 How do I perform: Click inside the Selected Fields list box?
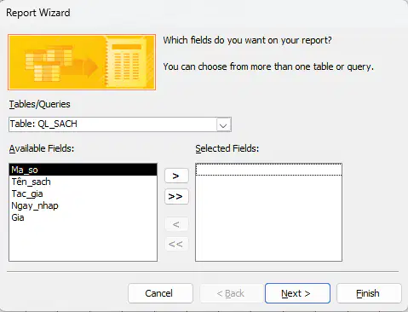click(268, 212)
